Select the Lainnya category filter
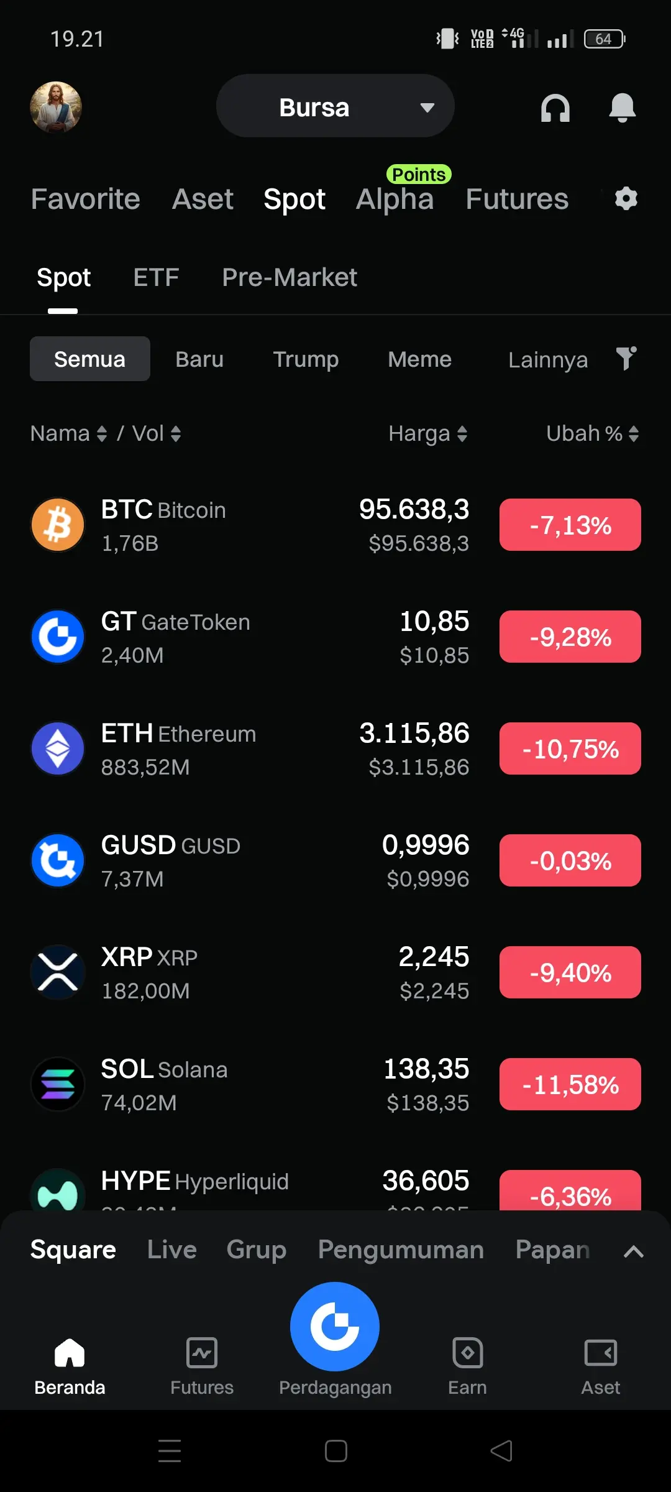This screenshot has height=1492, width=671. [548, 359]
